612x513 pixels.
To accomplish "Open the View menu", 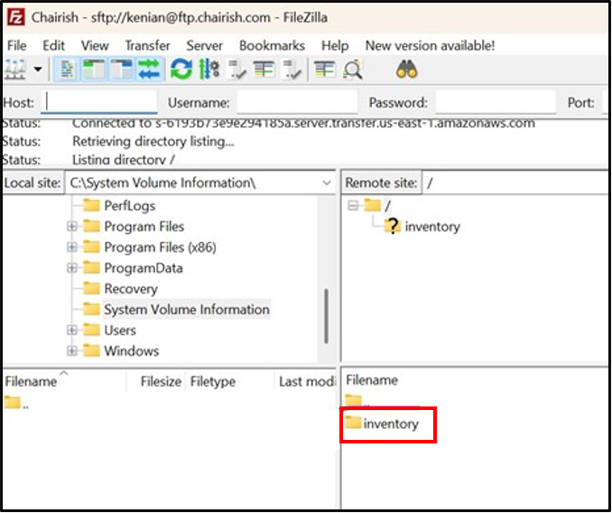I will tap(95, 46).
